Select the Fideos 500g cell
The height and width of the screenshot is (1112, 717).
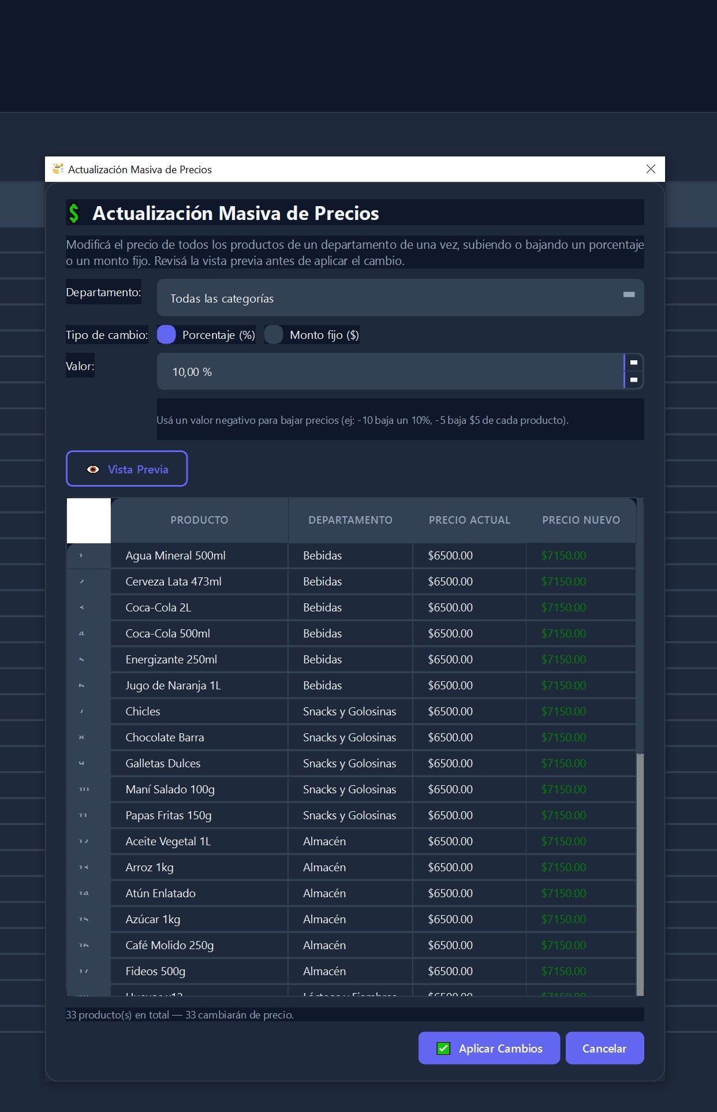coord(199,971)
